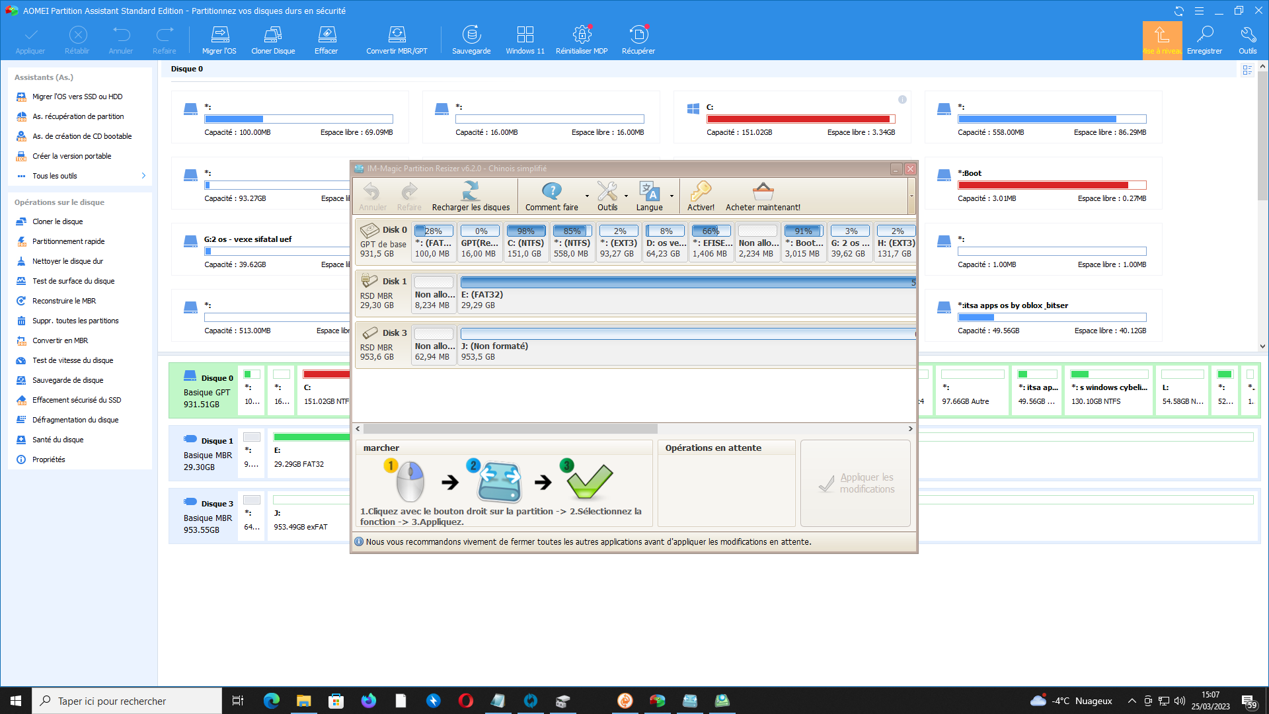Select C: (NTFS) 151,0 GB partition in IM-Magic
Screen dimensions: 1269x714
pos(526,241)
